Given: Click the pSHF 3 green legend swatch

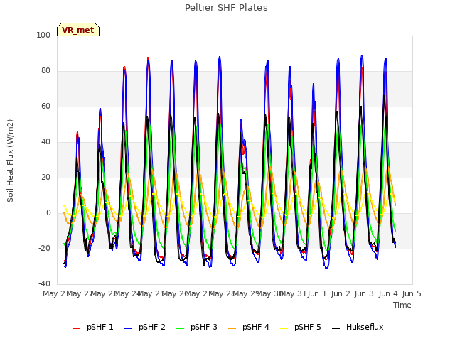Looking at the screenshot, I should [180, 328].
